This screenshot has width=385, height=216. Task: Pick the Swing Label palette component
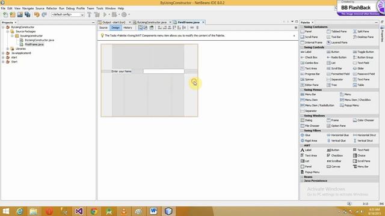point(306,52)
